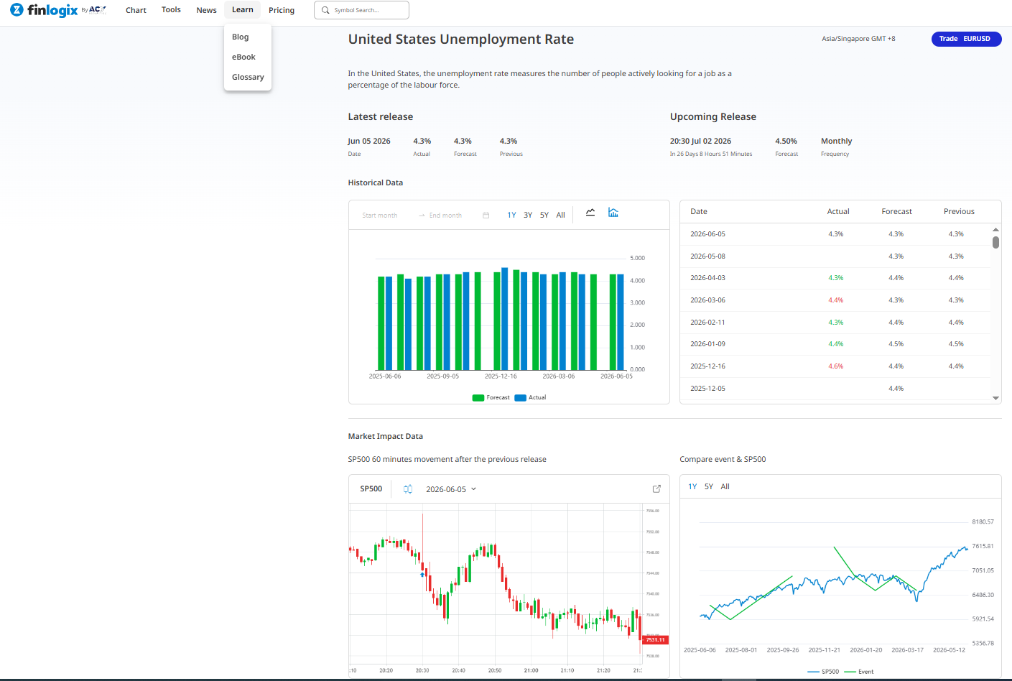Toggle the Actual legend series in bar chart
The height and width of the screenshot is (681, 1012).
[x=530, y=397]
